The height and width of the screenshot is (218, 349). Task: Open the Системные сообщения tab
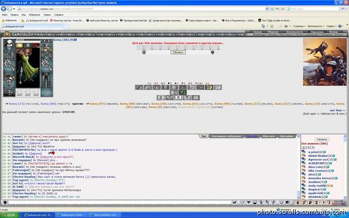point(226,136)
